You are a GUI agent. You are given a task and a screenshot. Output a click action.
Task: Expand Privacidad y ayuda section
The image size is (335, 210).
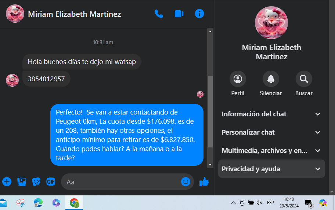(271, 169)
